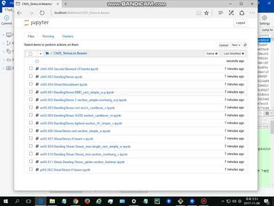Viewport: 274px width, 206px height.
Task: Open Windows Start menu
Action: click(6, 201)
